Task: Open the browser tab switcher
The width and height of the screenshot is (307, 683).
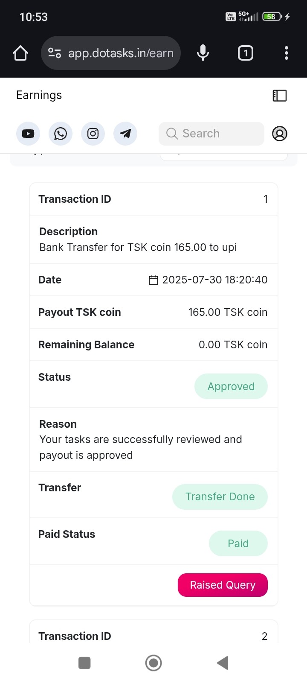Action: point(246,53)
